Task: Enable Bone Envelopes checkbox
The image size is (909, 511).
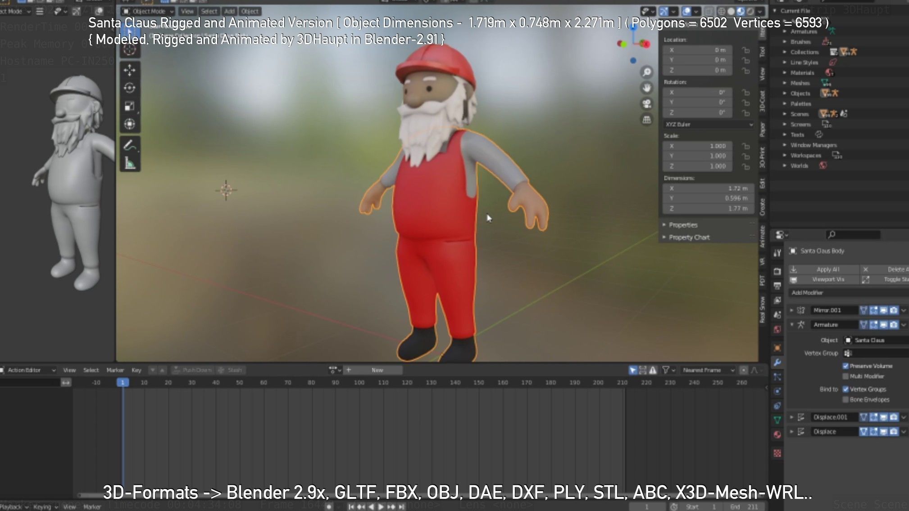Action: pyautogui.click(x=845, y=399)
